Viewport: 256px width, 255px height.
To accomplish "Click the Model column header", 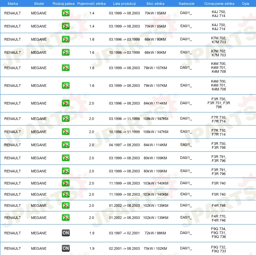I will (39, 3).
